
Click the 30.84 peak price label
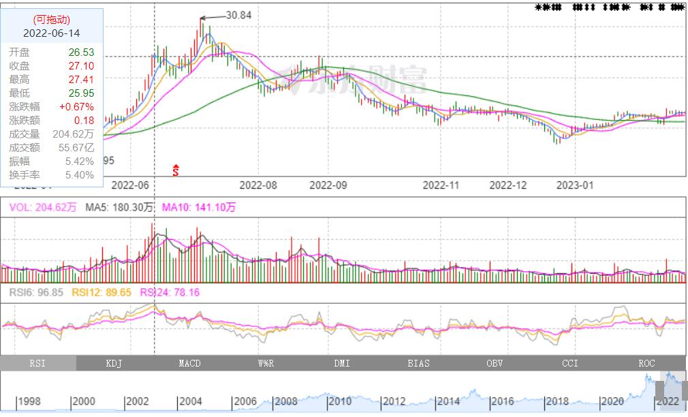pyautogui.click(x=238, y=16)
